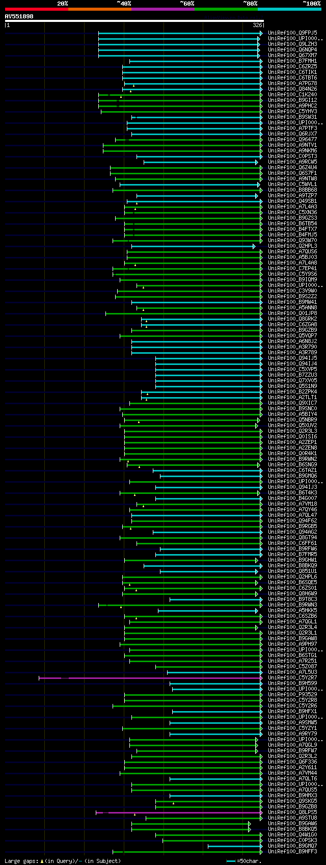Select the UniRef100_C0PSK3 label

click(x=292, y=841)
